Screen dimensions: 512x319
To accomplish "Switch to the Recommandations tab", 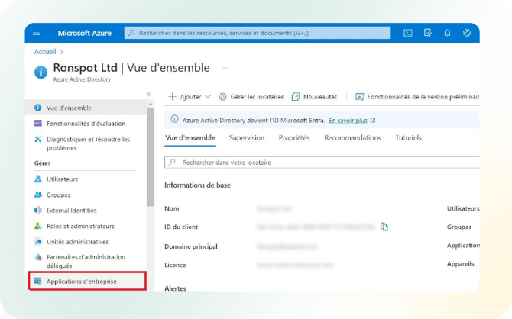I will 352,138.
